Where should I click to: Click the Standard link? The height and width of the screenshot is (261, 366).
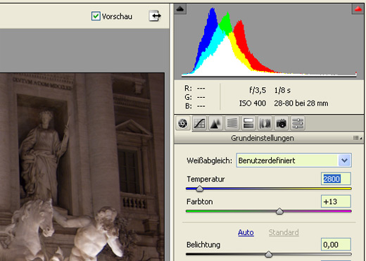tap(284, 232)
